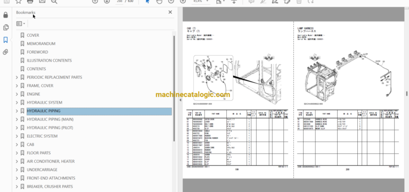
Task: Click the right tools pane handle
Action: (x=406, y=93)
